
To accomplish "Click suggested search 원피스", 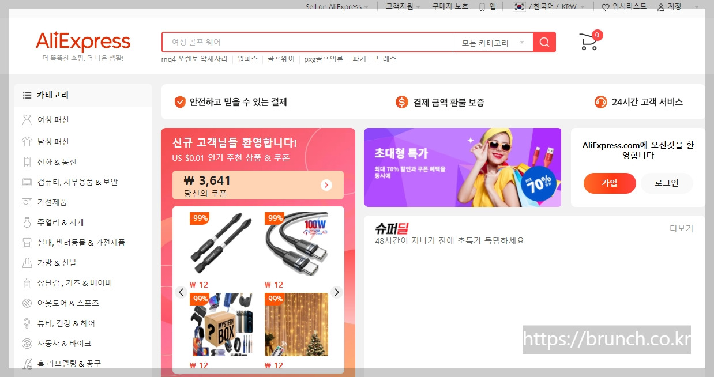I will coord(247,59).
